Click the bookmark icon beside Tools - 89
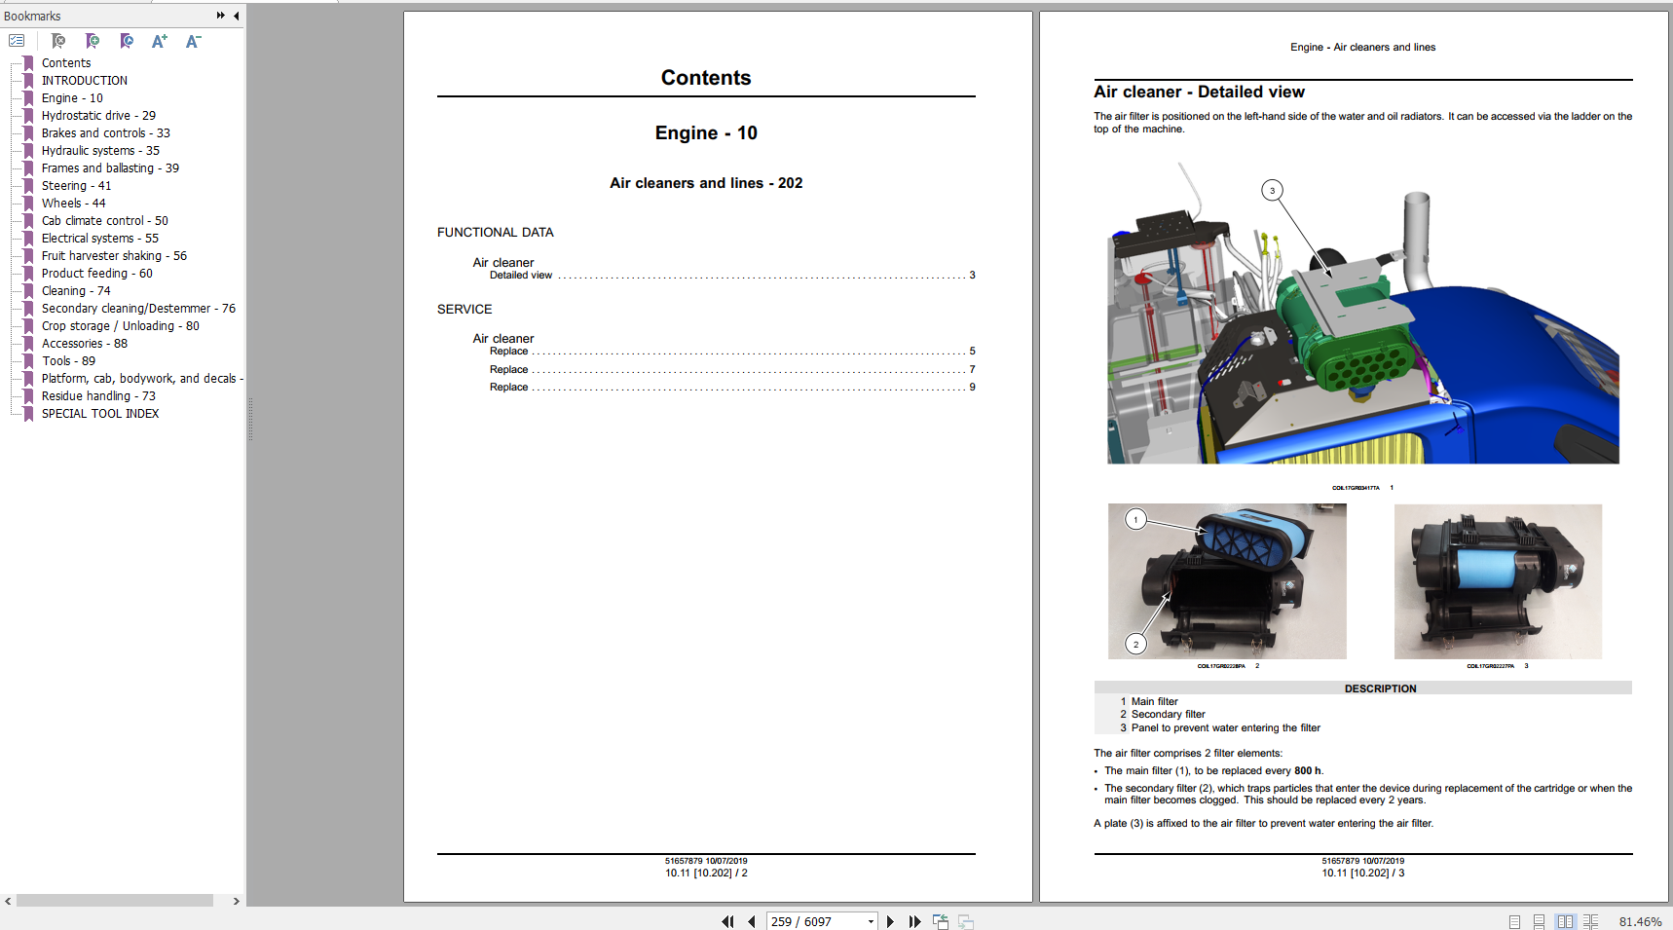The width and height of the screenshot is (1673, 930). 28,361
